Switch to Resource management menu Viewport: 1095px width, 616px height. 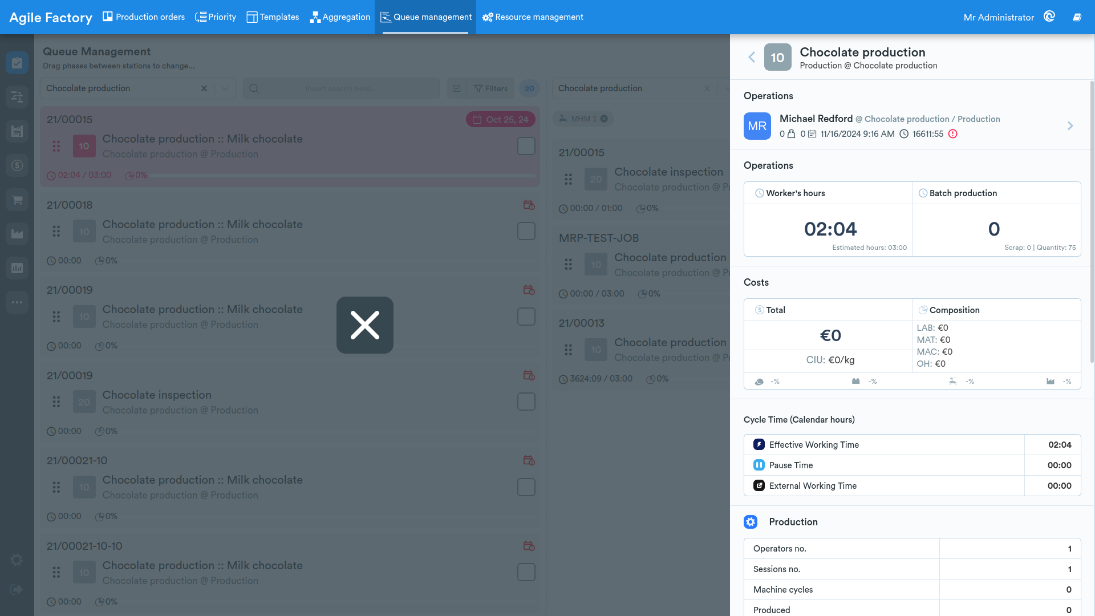tap(533, 17)
